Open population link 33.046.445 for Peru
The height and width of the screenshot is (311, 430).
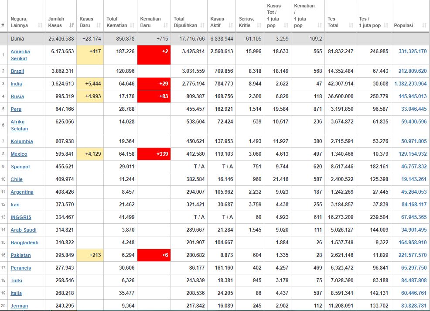coord(414,109)
